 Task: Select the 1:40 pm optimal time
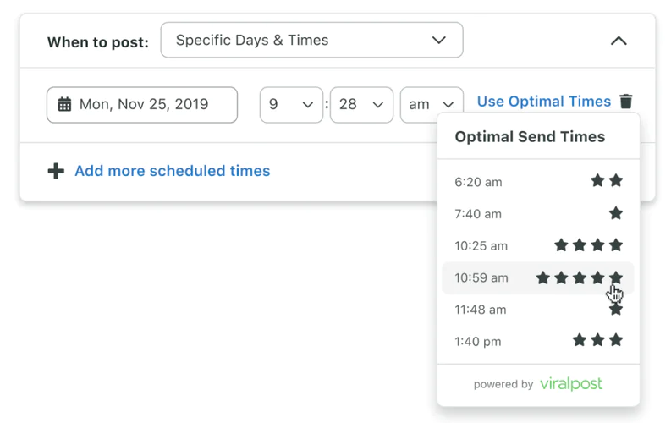tap(538, 342)
